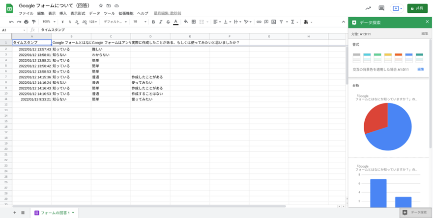This screenshot has height=218, width=433.
Task: Open the 拡張機能 menu
Action: click(x=126, y=13)
